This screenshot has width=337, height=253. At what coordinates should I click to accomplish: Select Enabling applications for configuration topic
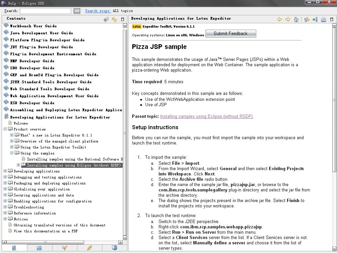(x=53, y=201)
